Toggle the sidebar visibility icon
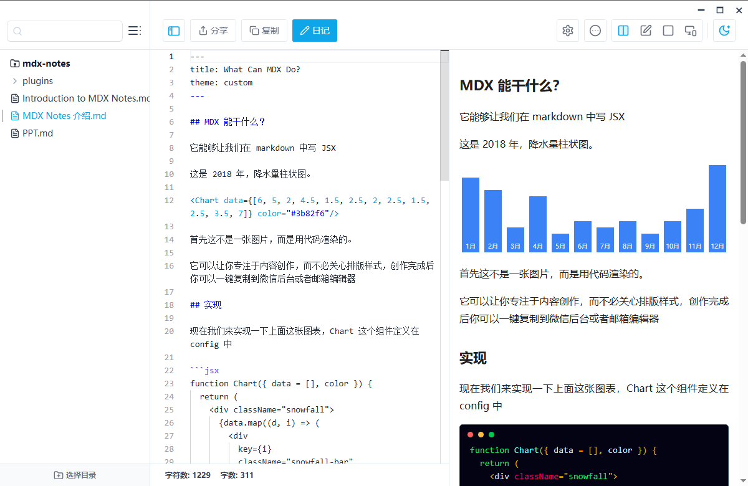Screen dimensions: 748x486 (x=173, y=31)
